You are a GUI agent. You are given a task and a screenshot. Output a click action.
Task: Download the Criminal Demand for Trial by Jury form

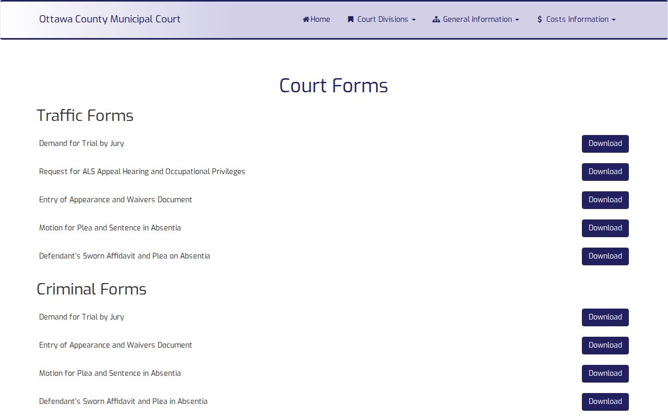point(605,317)
